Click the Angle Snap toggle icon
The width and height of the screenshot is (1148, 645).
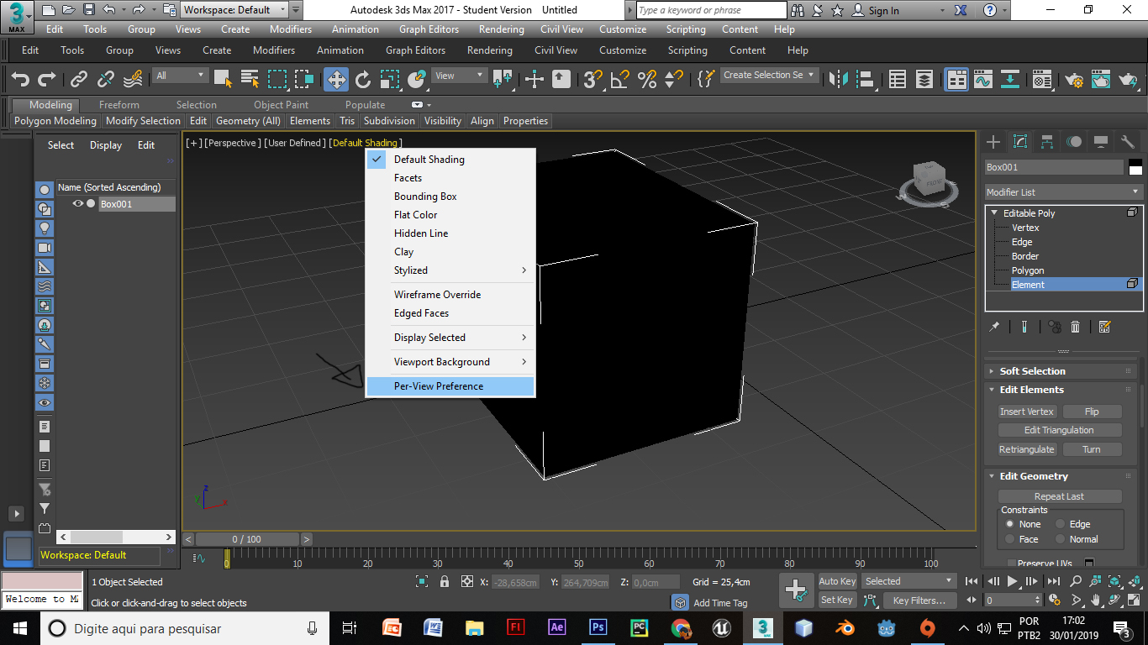point(619,79)
